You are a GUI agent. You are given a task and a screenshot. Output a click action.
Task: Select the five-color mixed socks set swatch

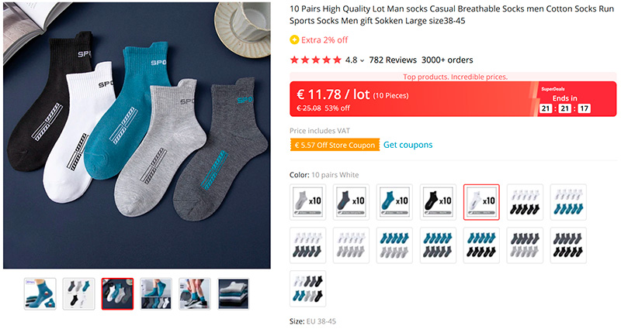click(x=308, y=288)
